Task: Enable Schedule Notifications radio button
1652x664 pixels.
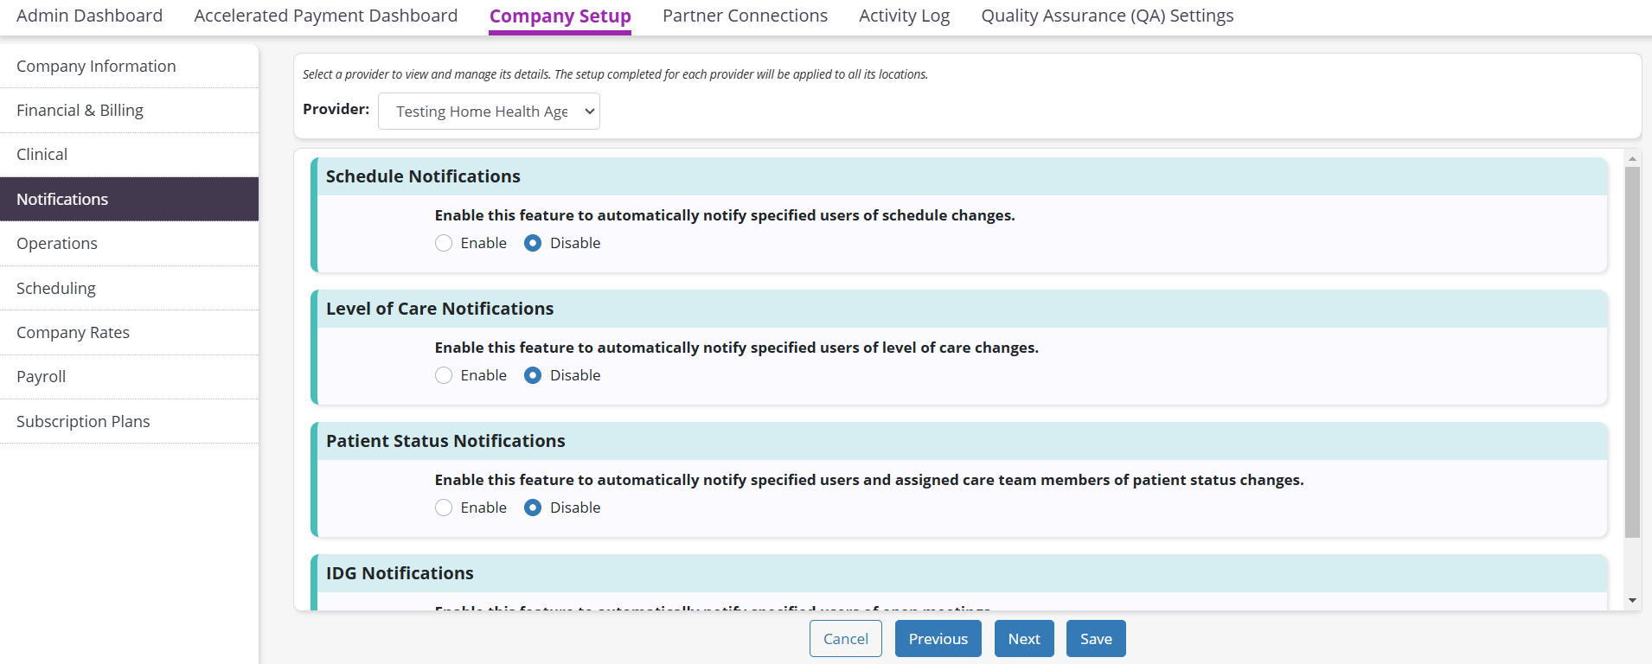Action: click(x=444, y=243)
